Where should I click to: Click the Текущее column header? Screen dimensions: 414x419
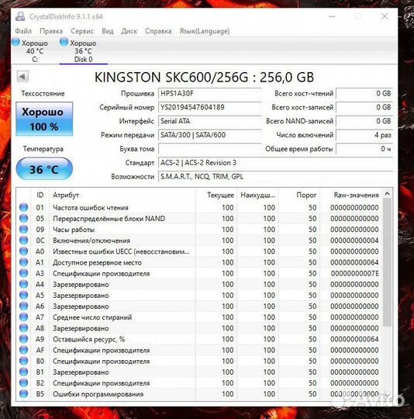point(216,195)
